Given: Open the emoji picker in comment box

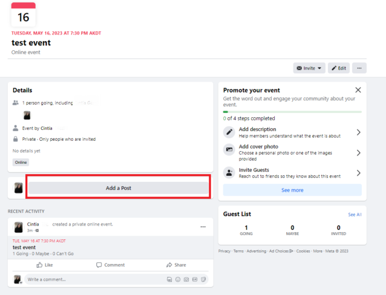Looking at the screenshot, I should point(178,280).
